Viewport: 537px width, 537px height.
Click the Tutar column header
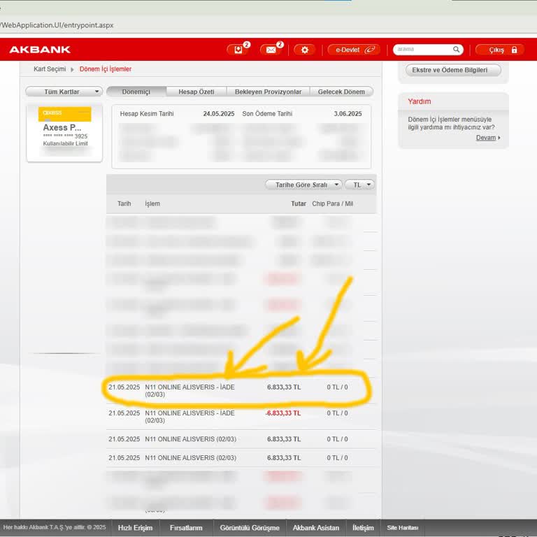coord(299,203)
